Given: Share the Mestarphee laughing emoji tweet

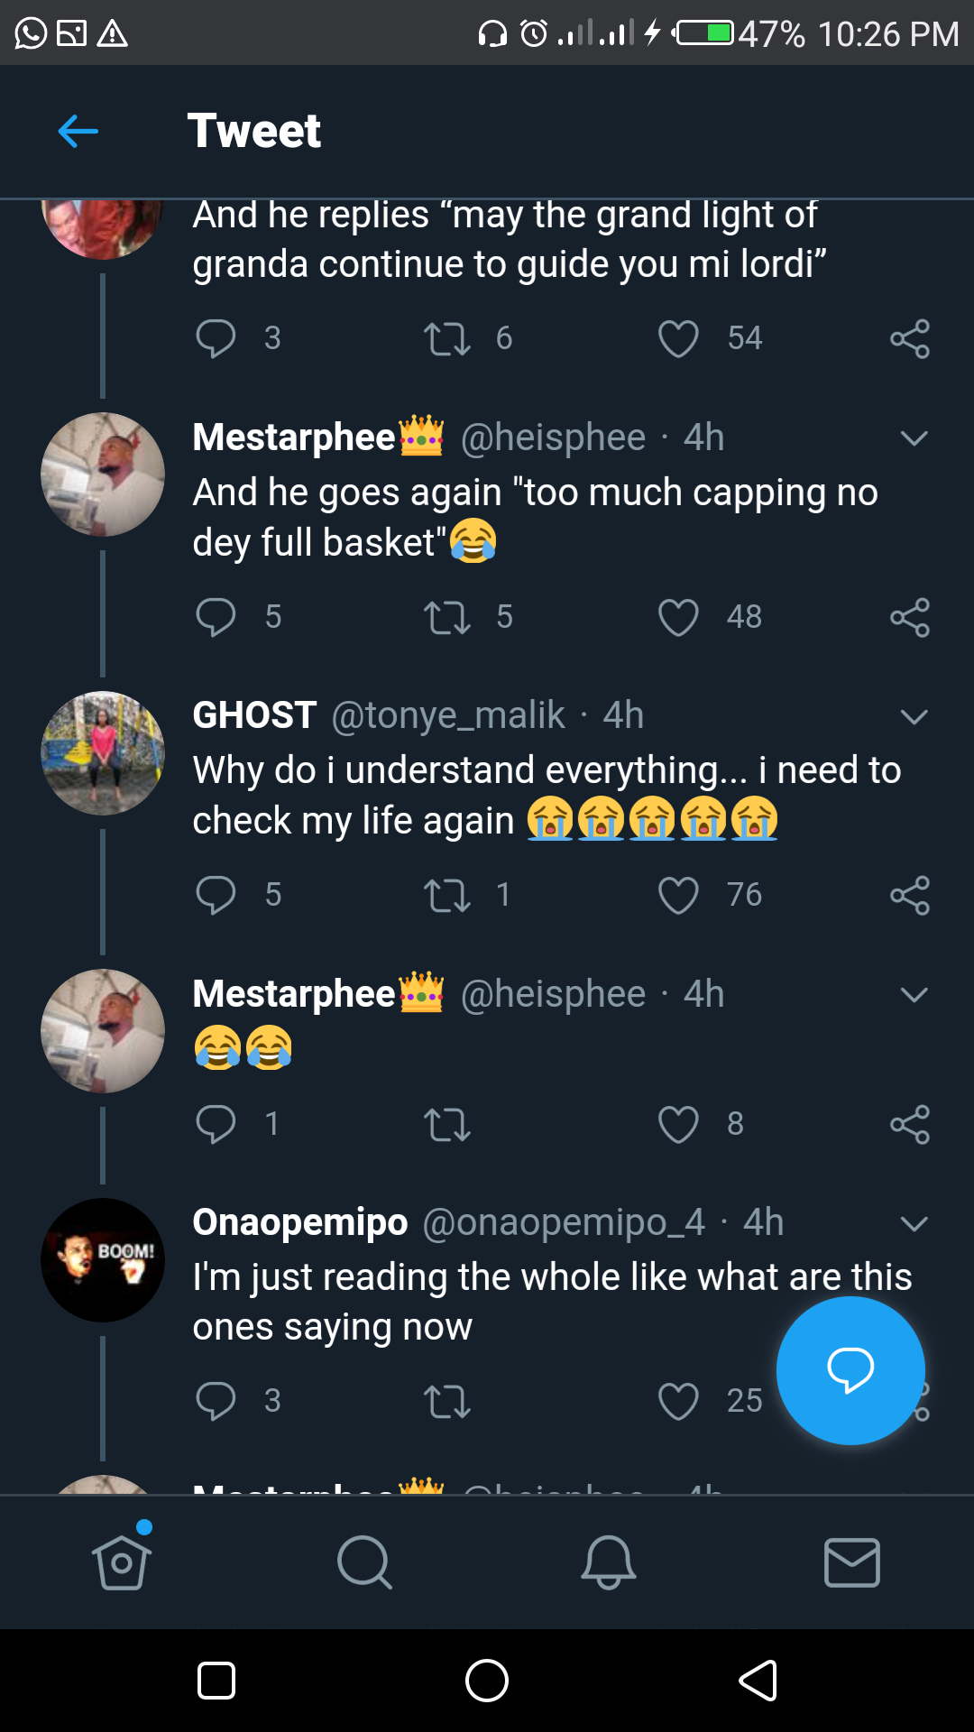Looking at the screenshot, I should tap(909, 1125).
